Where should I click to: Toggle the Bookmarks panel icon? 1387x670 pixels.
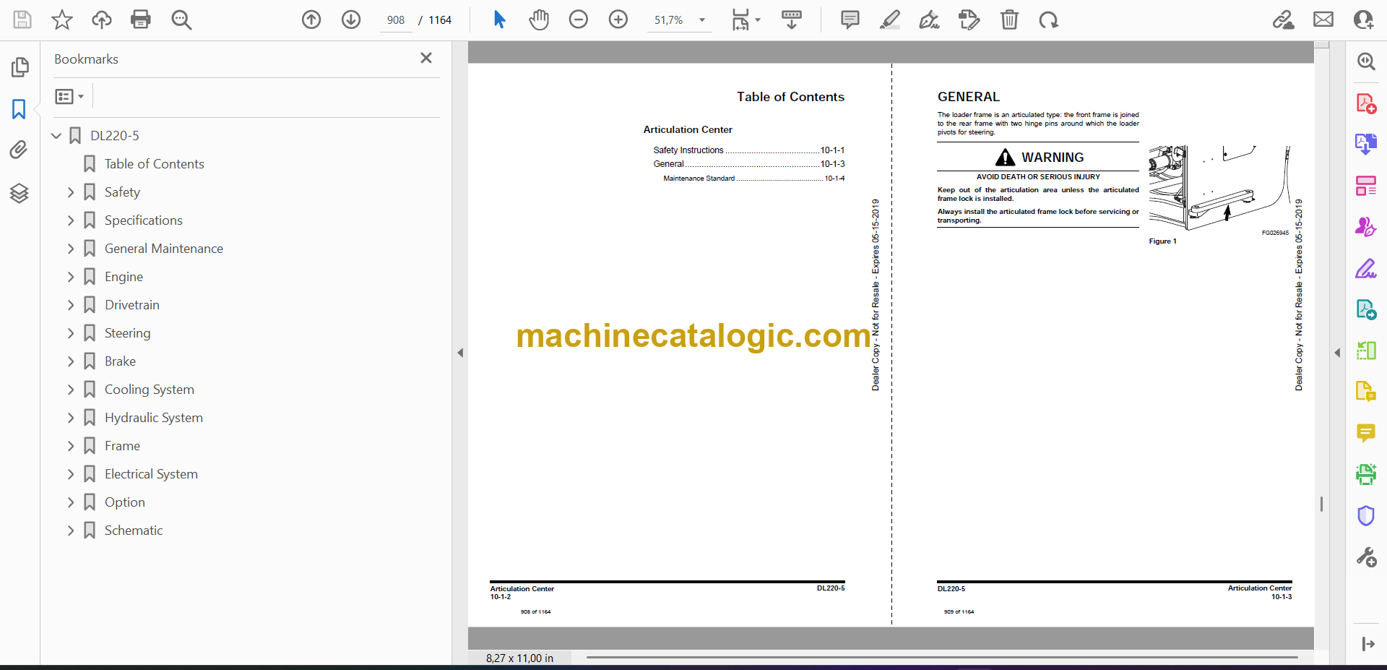(x=20, y=109)
